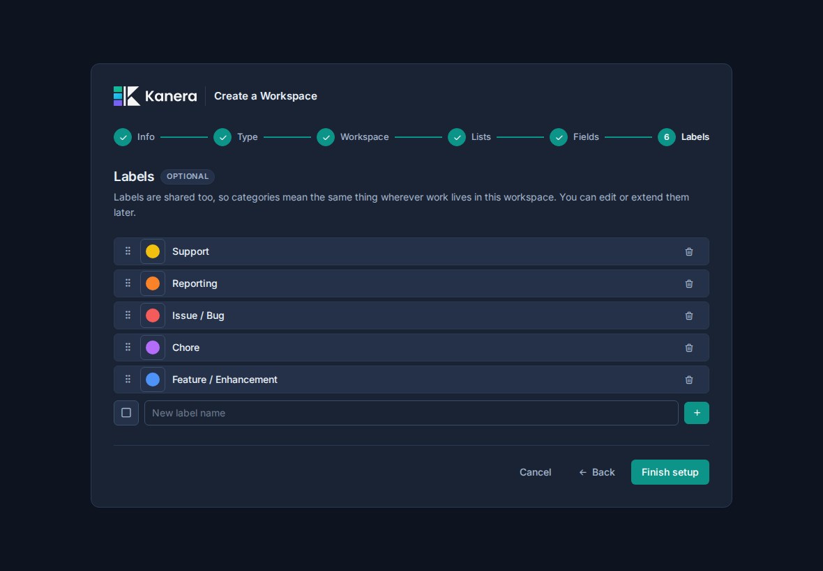Delete the Chore label

(688, 347)
